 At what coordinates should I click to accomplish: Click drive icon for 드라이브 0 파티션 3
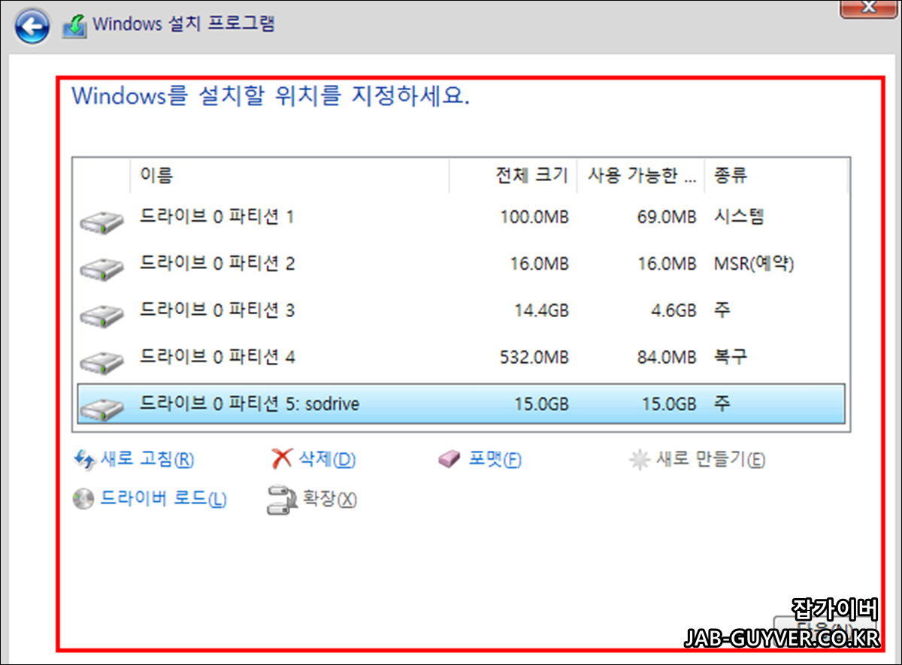pyautogui.click(x=101, y=314)
